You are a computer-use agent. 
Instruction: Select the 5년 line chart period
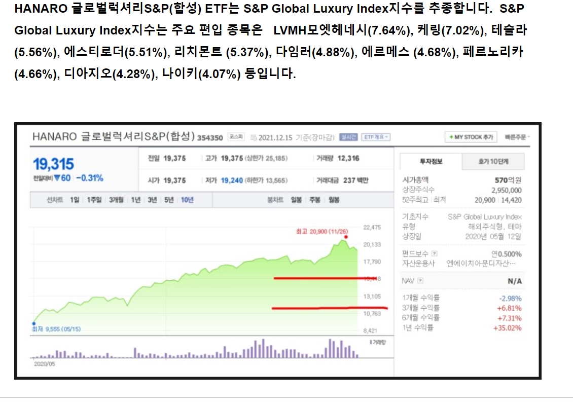point(169,200)
